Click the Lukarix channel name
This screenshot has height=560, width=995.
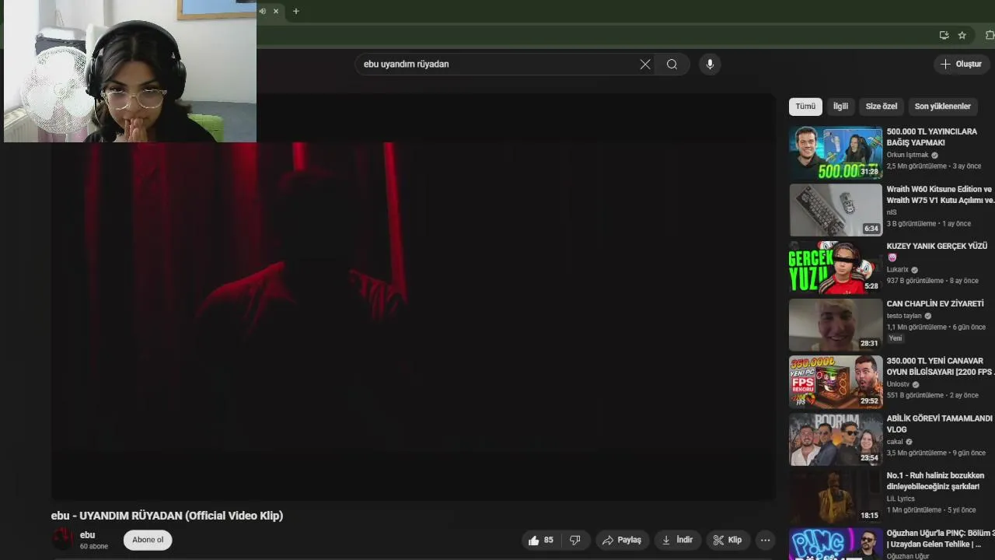(897, 270)
